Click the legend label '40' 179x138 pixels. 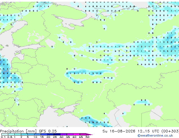[74, 137]
